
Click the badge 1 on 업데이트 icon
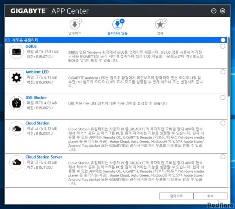(x=80, y=21)
